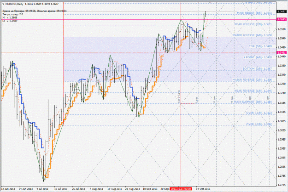Screen dimensions: 288x192
Task: Click the 10 Sep 2013 date on time axis
Action: (150, 189)
